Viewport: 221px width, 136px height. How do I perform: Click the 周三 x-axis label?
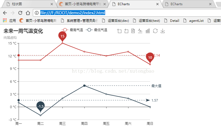point(62,124)
